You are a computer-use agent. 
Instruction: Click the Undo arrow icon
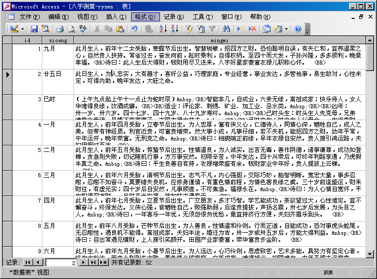(135, 29)
